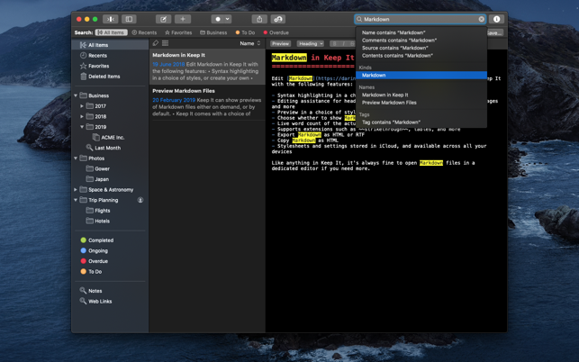Toggle the Preview button in the editor
579x362 pixels.
click(281, 43)
